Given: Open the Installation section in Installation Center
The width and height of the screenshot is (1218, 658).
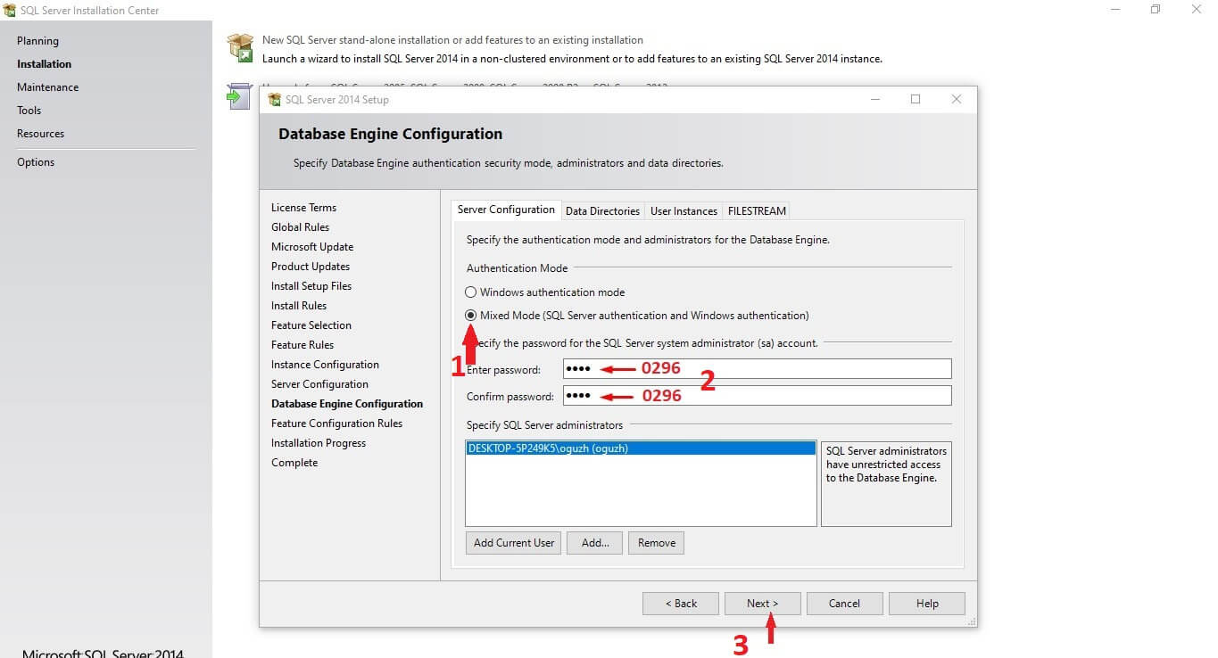Looking at the screenshot, I should 44,64.
